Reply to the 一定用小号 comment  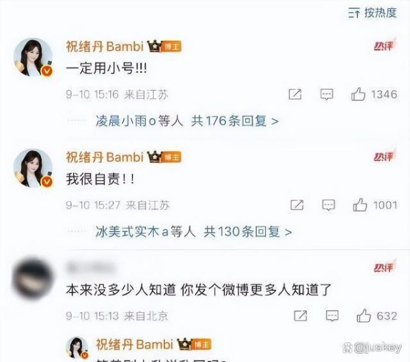click(327, 94)
